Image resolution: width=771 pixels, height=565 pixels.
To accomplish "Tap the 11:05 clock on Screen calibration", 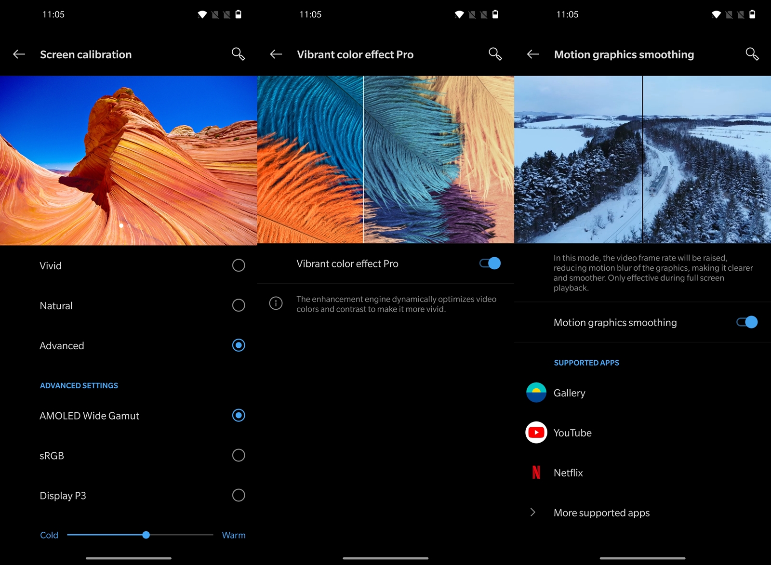I will pos(53,14).
